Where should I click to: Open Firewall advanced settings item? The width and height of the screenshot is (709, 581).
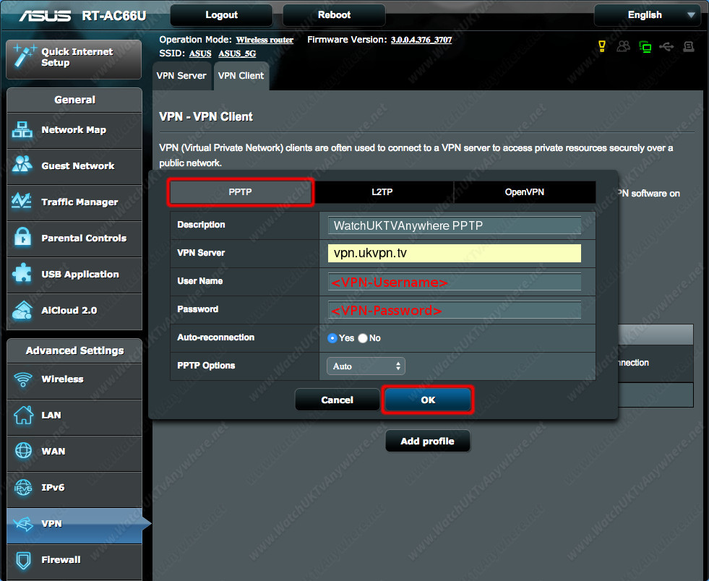click(74, 562)
